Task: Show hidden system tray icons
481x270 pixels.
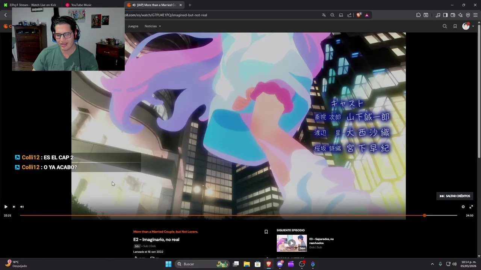Action: coord(432,264)
